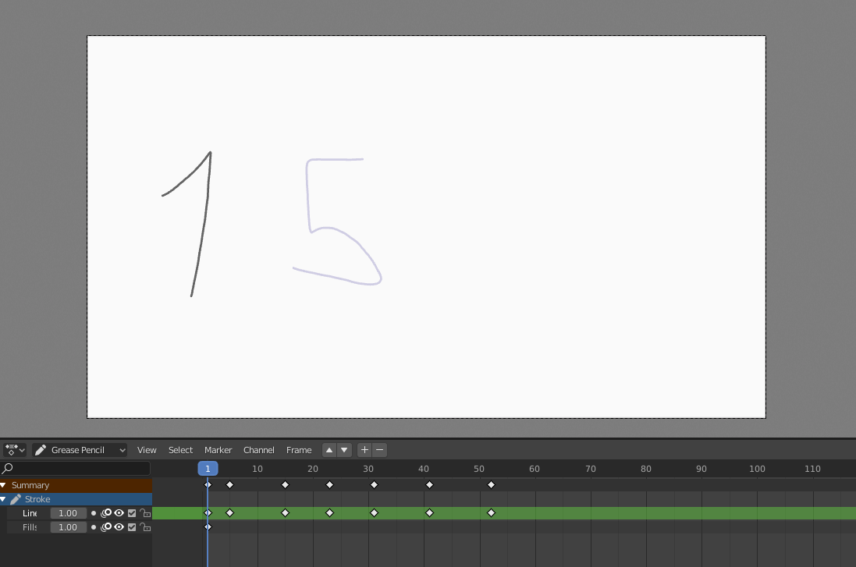The width and height of the screenshot is (856, 567).
Task: Click the minus button to remove a layer
Action: 379,450
